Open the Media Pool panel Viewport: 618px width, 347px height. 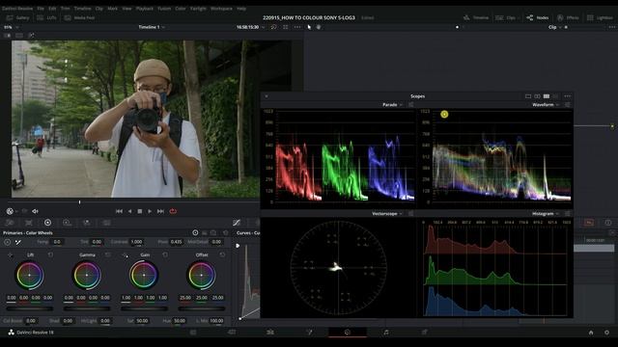point(79,17)
